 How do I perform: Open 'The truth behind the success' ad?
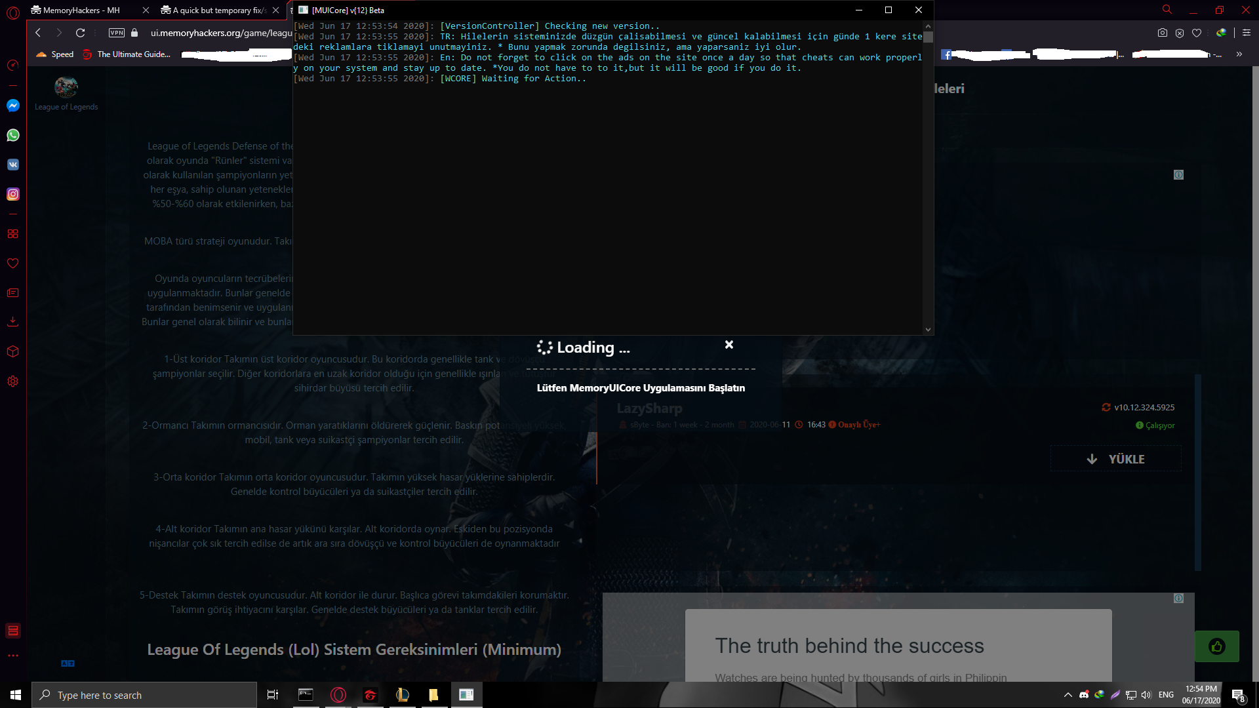[x=849, y=646]
